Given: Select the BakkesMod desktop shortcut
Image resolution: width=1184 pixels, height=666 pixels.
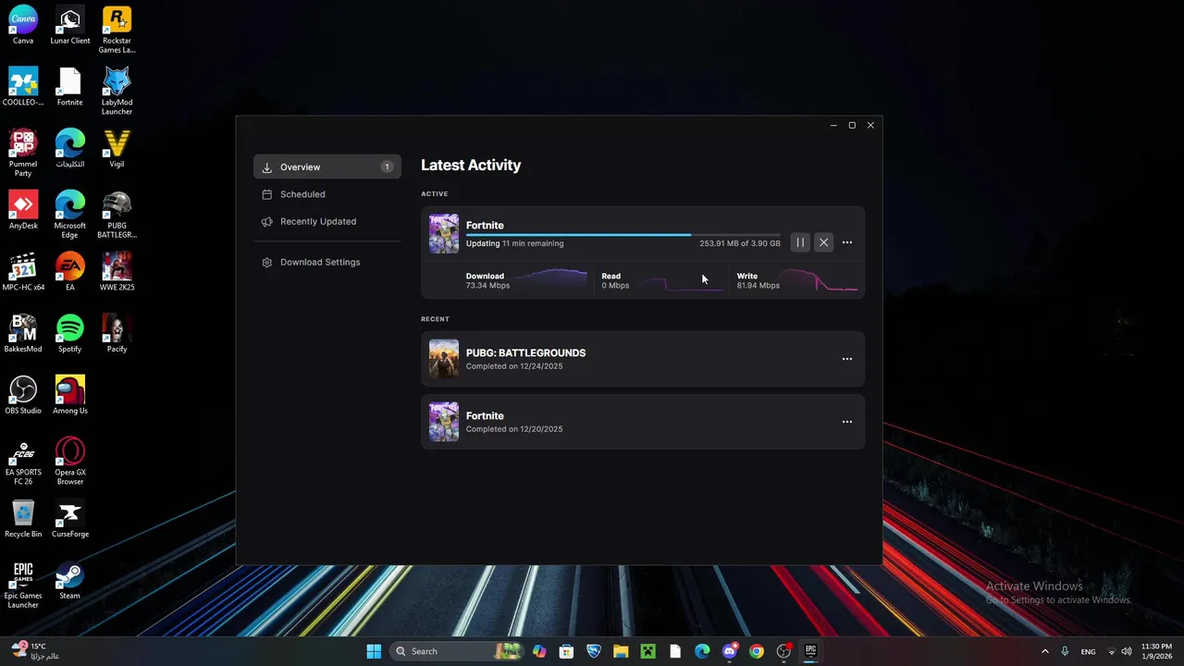Looking at the screenshot, I should point(23,334).
